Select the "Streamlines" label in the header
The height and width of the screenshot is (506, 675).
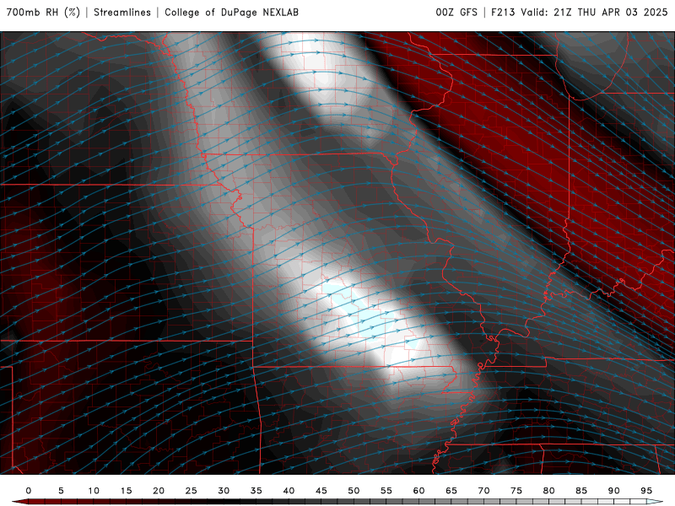coord(122,12)
